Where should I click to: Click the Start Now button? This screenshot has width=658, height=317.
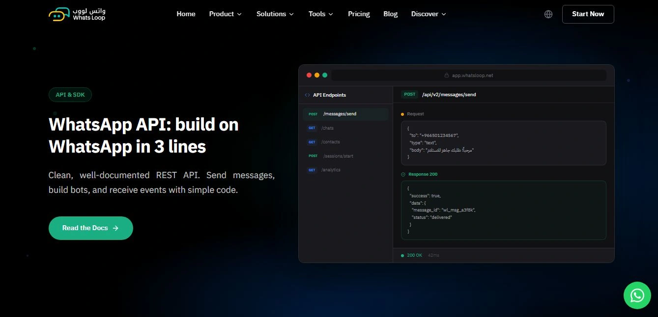pos(588,14)
